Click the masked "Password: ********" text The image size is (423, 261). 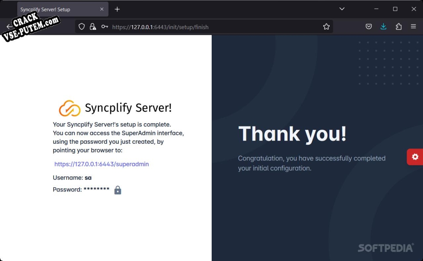[x=81, y=190]
